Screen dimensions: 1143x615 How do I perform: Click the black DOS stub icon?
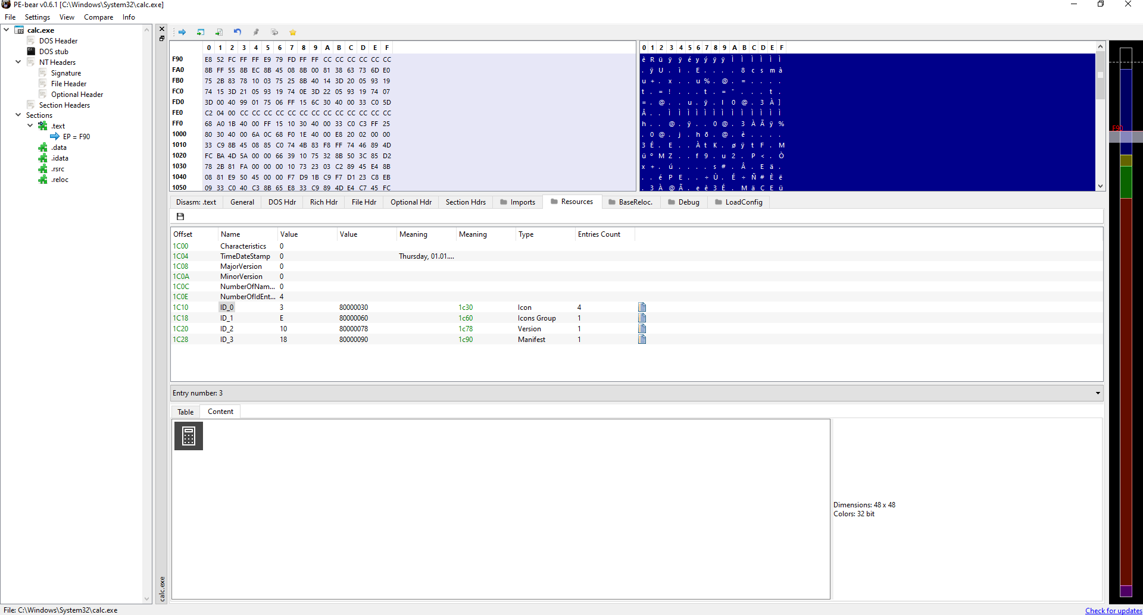[x=31, y=51]
